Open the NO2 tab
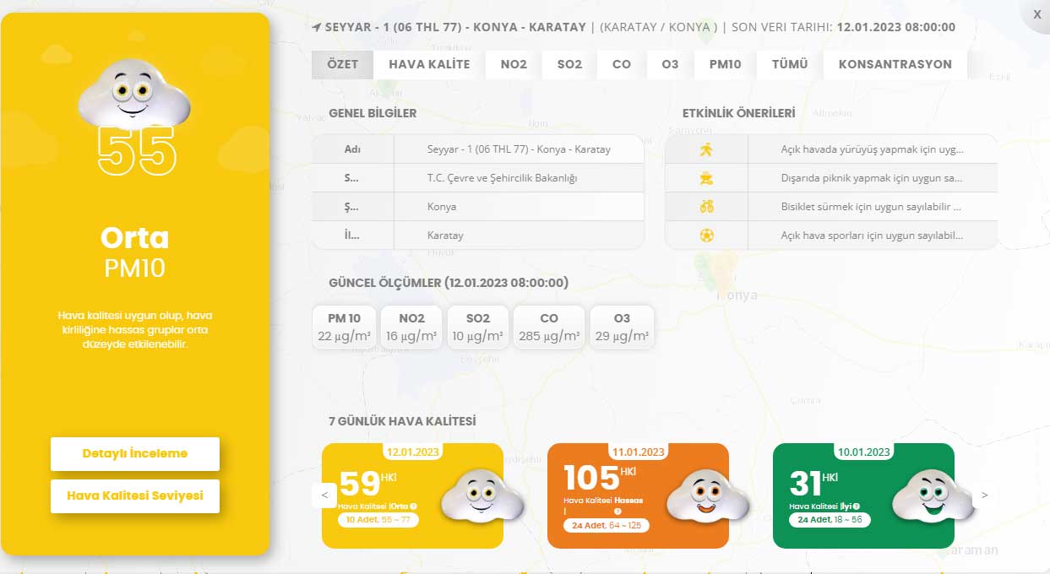Image resolution: width=1050 pixels, height=574 pixels. click(x=514, y=64)
